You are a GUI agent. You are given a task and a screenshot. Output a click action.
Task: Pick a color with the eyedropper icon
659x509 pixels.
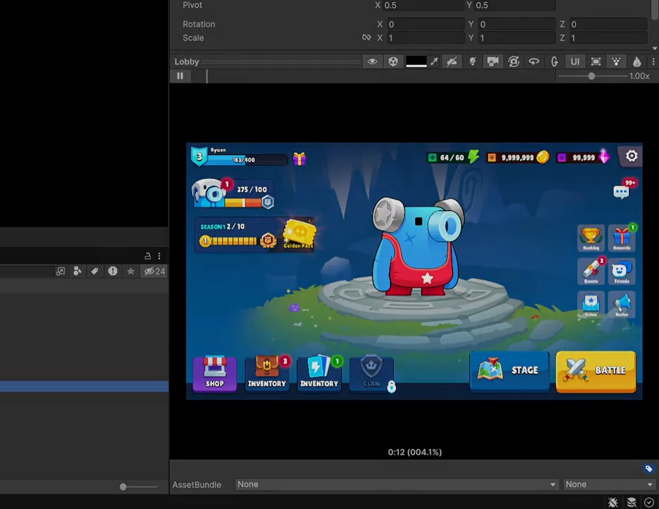[x=434, y=62]
